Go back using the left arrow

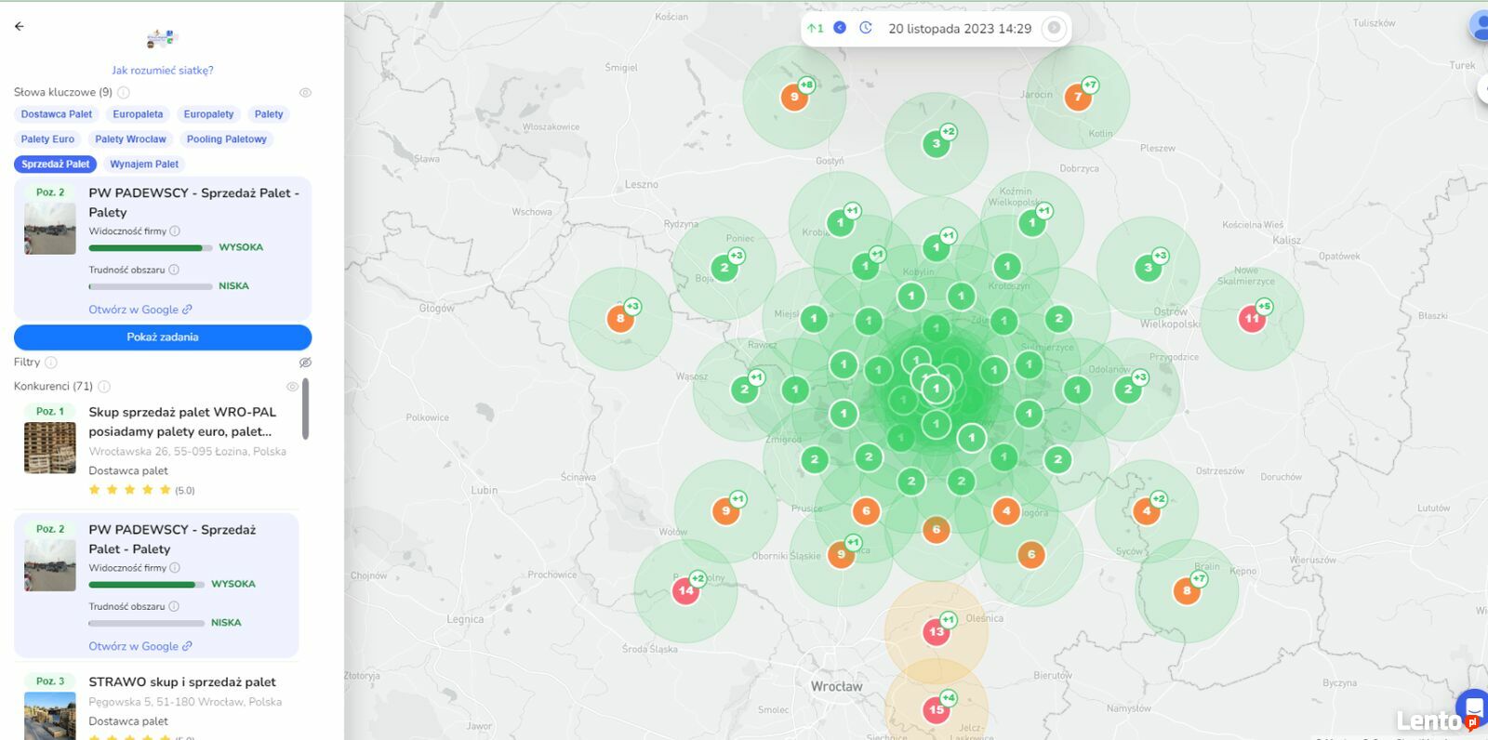click(x=20, y=26)
